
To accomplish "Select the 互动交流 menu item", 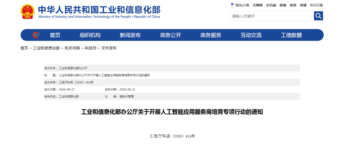I will pos(251,35).
